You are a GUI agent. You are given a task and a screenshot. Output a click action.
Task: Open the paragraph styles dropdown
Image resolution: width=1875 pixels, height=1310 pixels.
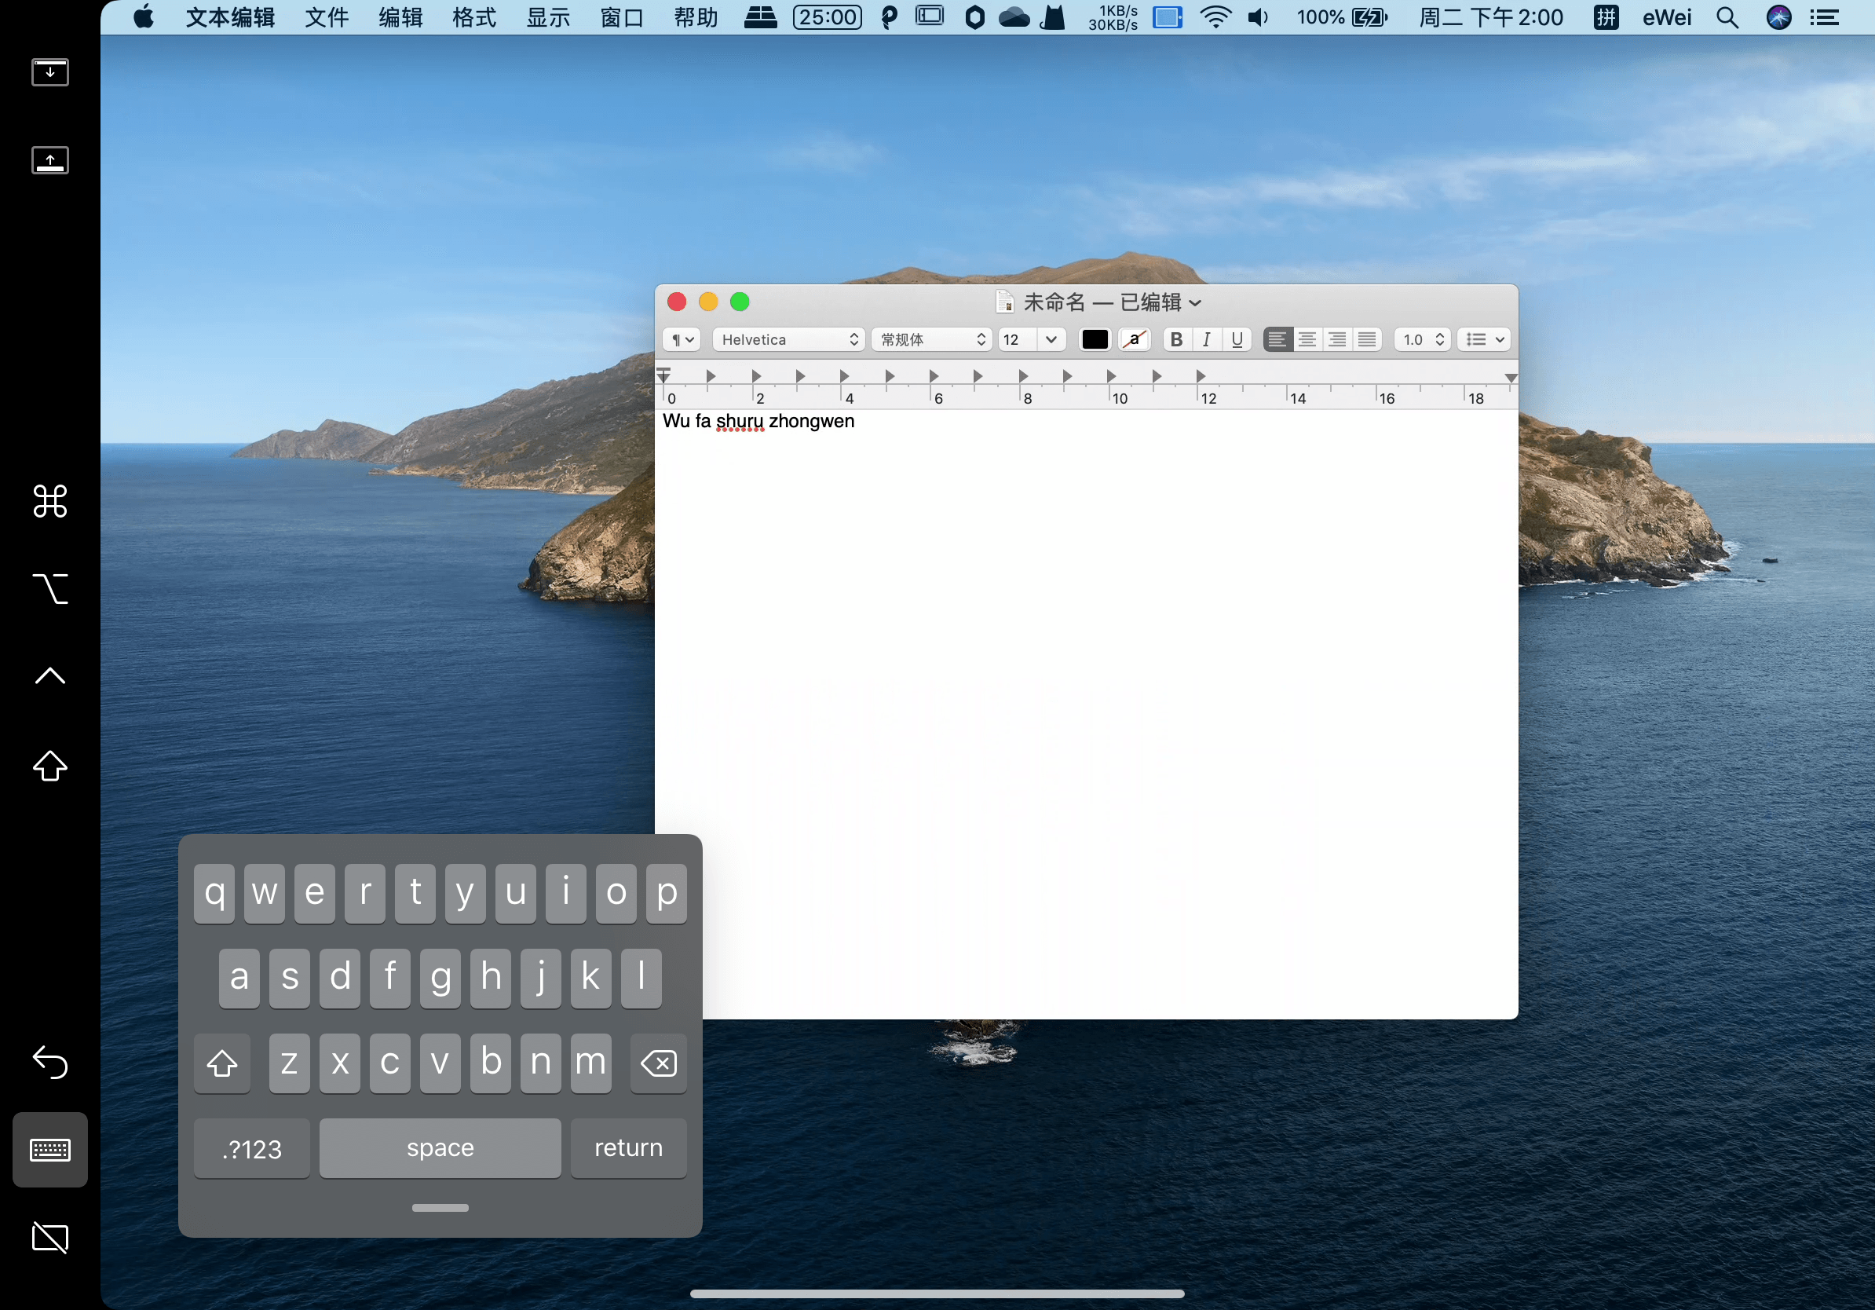click(682, 340)
